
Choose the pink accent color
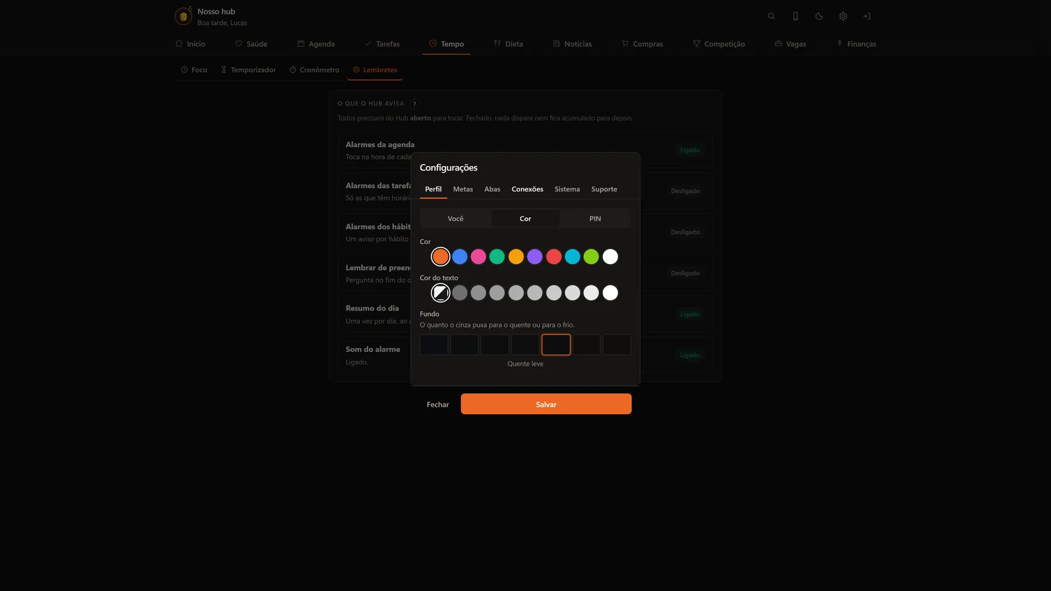pyautogui.click(x=478, y=256)
